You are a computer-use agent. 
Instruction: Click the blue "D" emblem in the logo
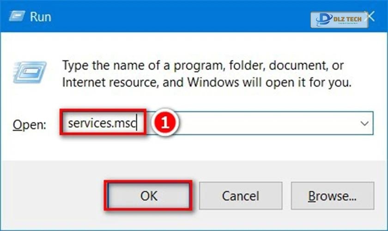click(324, 18)
